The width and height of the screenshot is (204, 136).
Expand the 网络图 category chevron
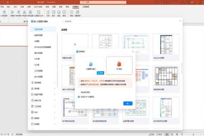click(54, 124)
